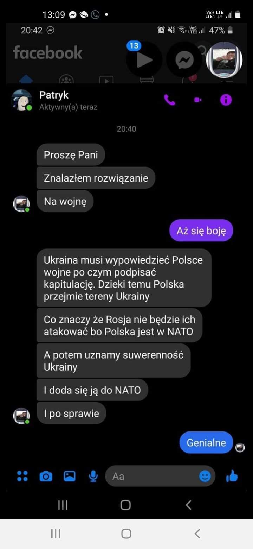Tap the microphone to record voice message

[93, 476]
